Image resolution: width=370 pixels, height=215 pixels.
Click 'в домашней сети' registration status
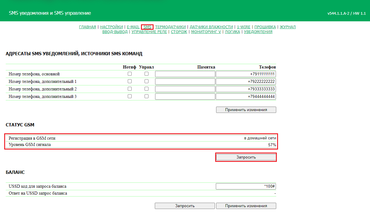[260, 138]
